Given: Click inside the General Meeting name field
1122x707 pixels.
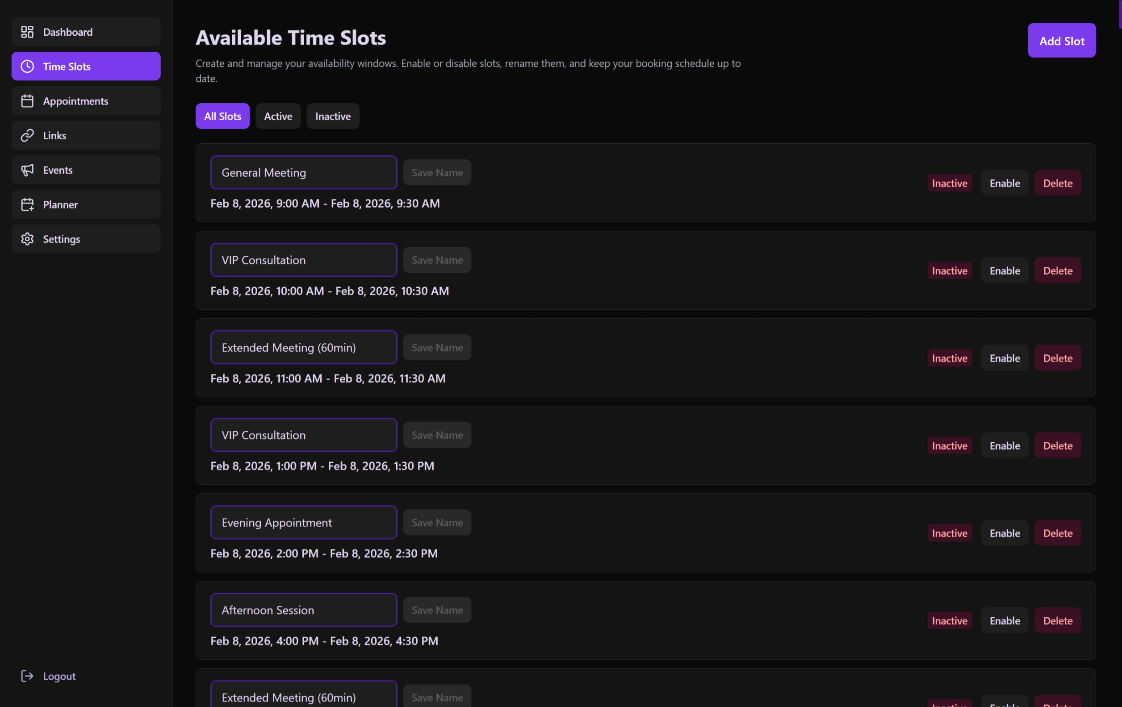Looking at the screenshot, I should tap(303, 172).
